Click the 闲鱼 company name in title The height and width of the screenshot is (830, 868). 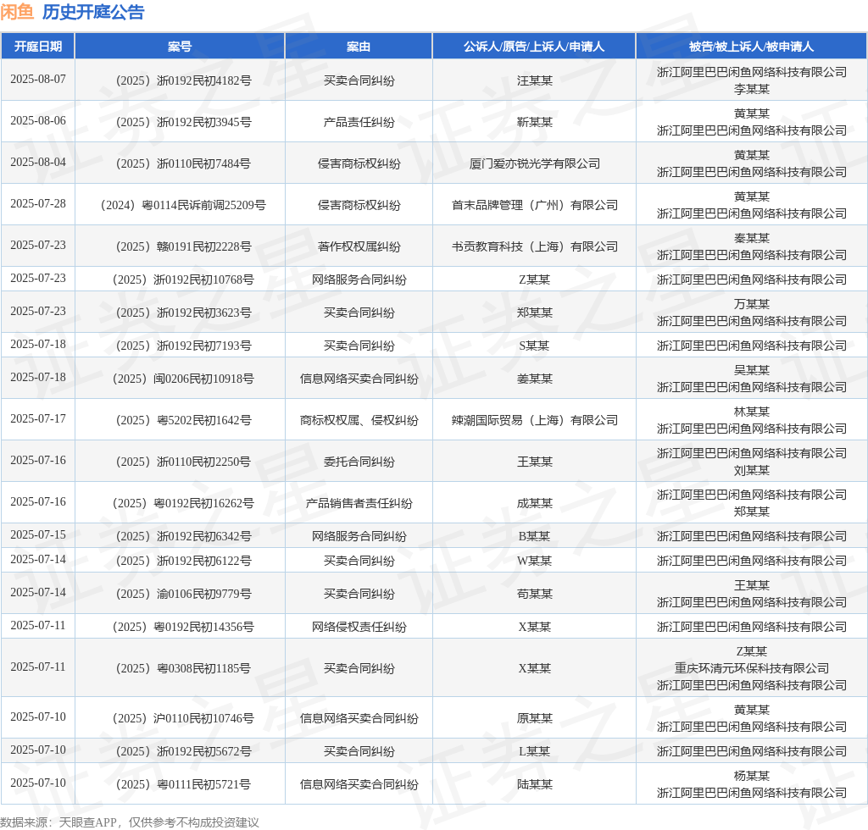18,12
